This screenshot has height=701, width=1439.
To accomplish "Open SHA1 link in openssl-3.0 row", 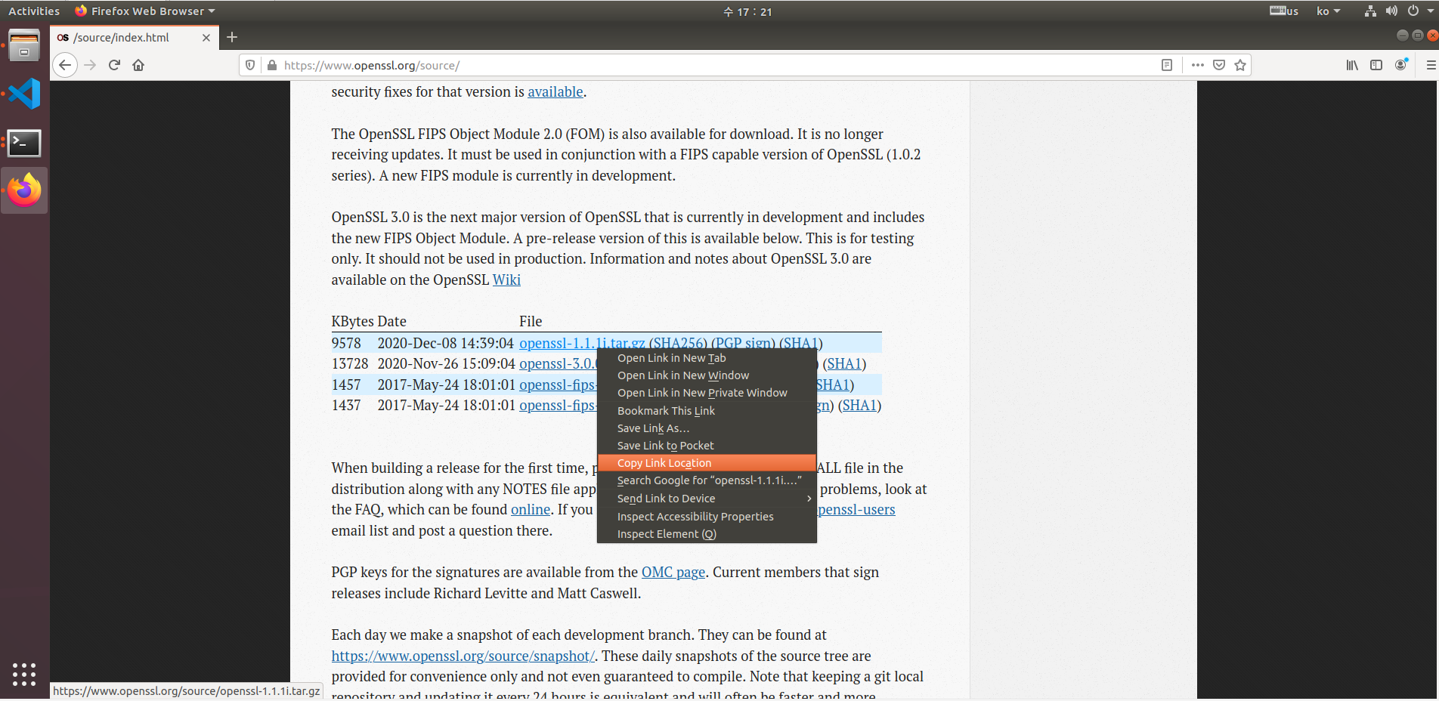I will click(x=844, y=364).
